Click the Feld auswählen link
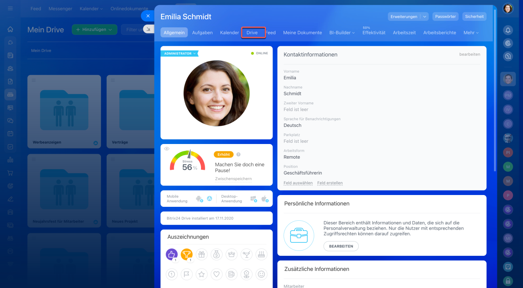Image resolution: width=523 pixels, height=288 pixels. [298, 183]
